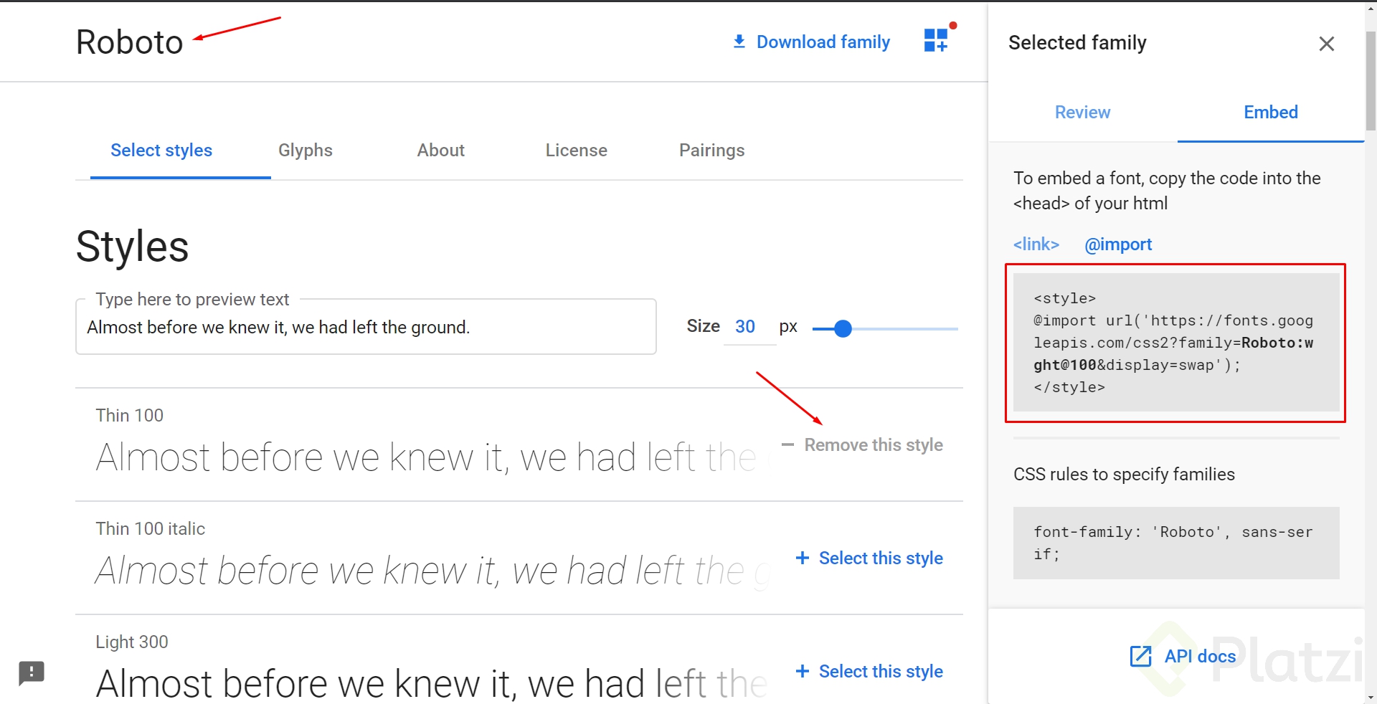Click the @import style code block

[1176, 343]
